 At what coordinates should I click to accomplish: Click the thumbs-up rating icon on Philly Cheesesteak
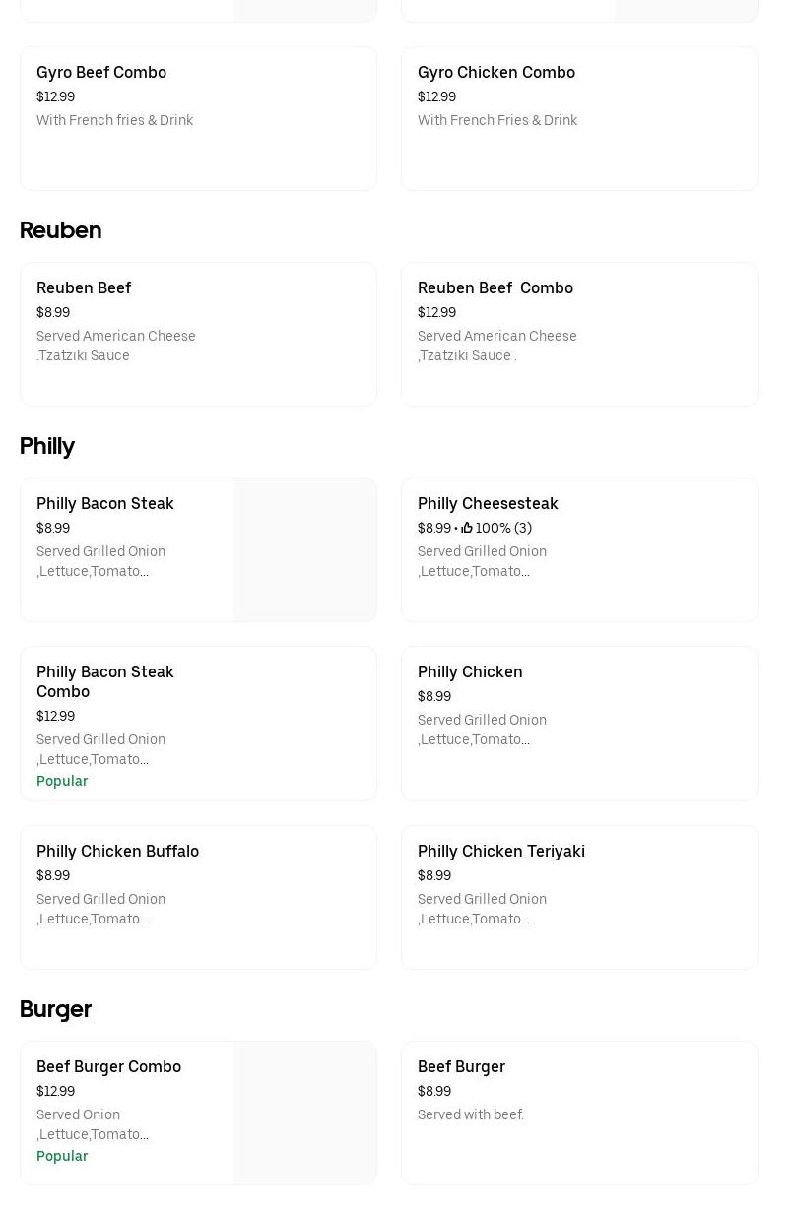(467, 528)
